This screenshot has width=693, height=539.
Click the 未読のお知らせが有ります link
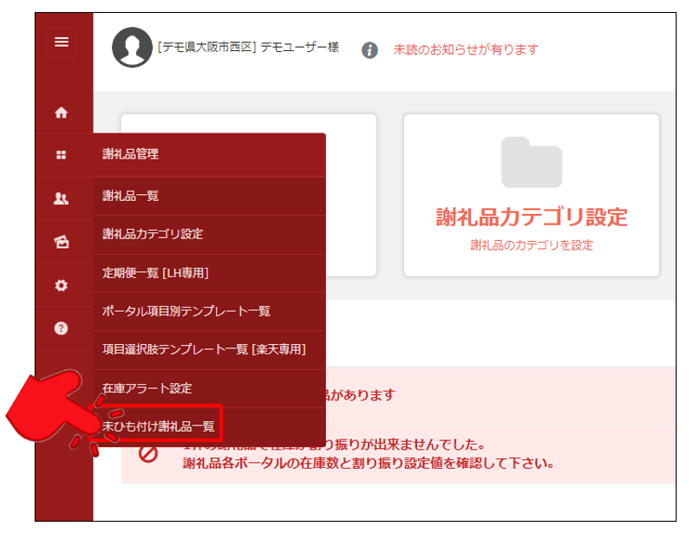pyautogui.click(x=466, y=50)
